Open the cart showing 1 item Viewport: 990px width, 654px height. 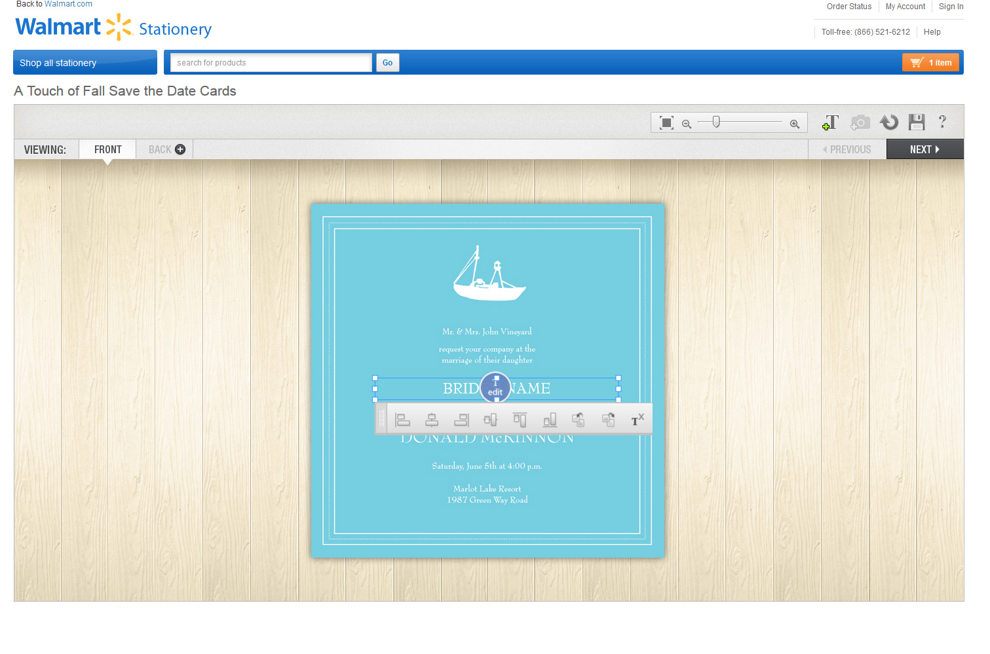point(930,63)
